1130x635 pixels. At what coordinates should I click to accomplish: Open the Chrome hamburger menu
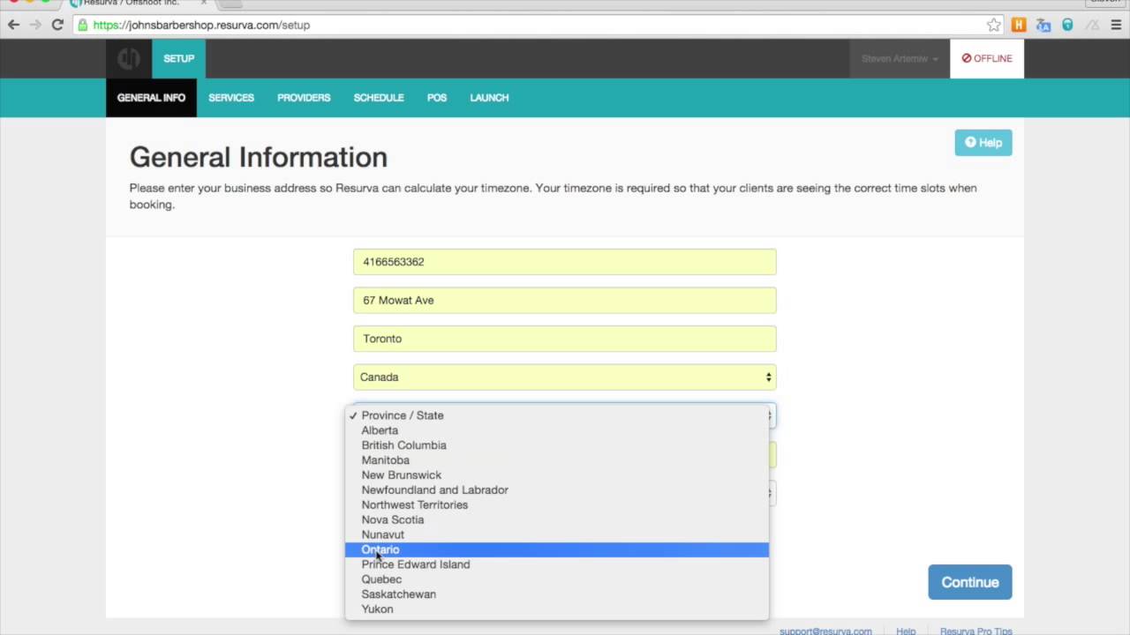[x=1117, y=25]
